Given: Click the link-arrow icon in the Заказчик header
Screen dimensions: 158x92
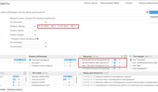Looking at the screenshot, I should coord(122,56).
